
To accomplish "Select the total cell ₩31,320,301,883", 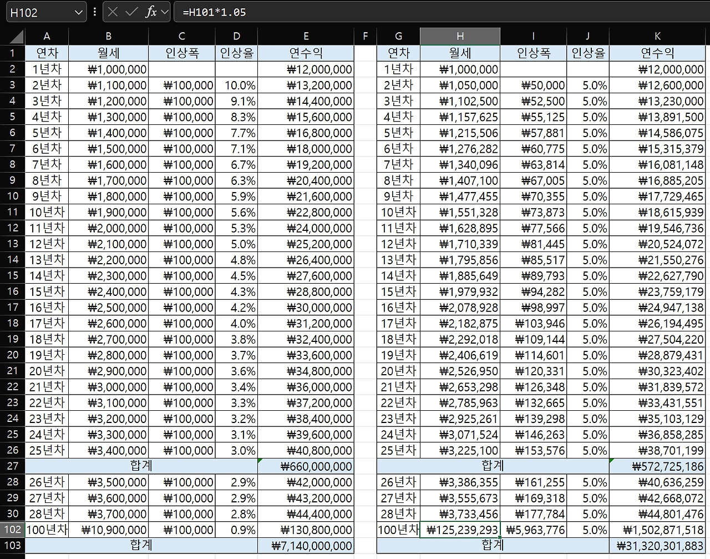I will click(657, 546).
